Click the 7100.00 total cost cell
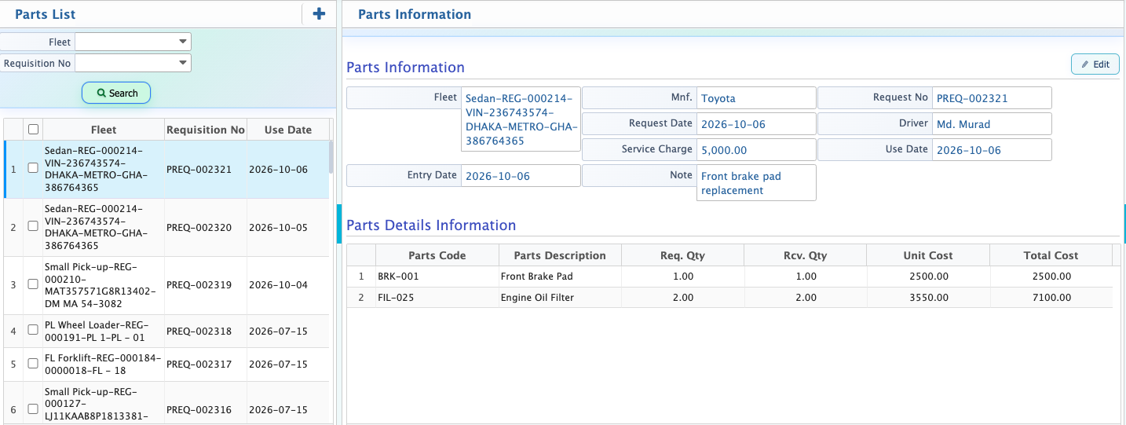The height and width of the screenshot is (425, 1126). (x=1051, y=298)
